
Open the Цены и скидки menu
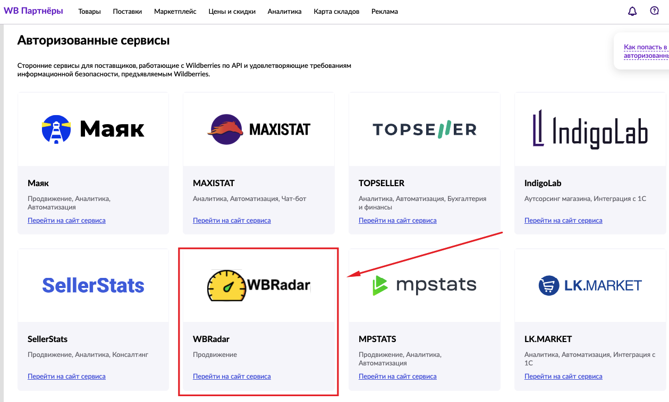tap(232, 12)
